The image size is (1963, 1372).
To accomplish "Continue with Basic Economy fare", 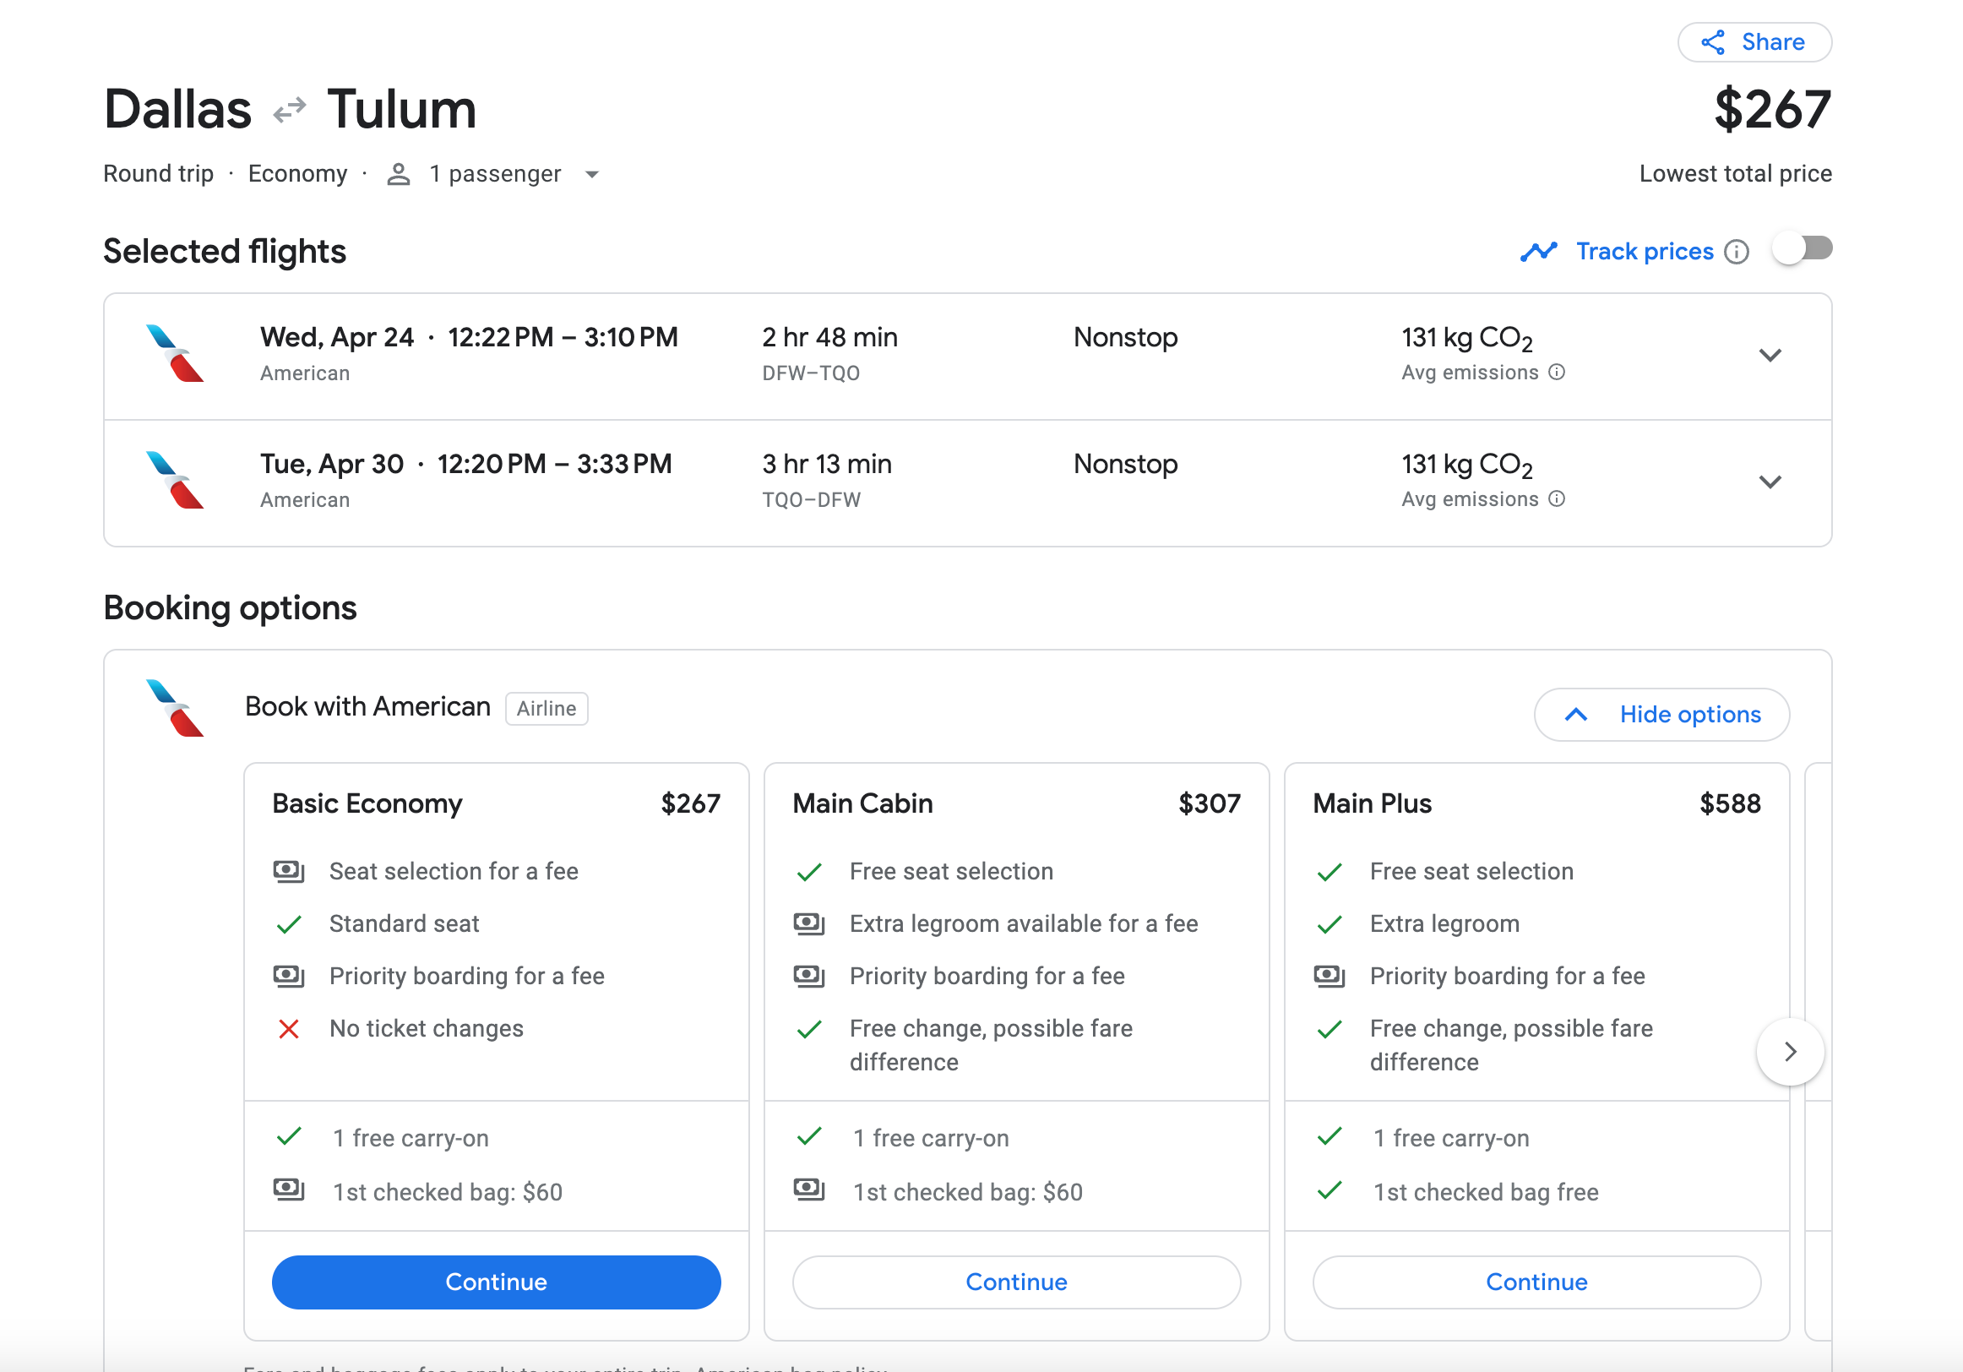I will (x=496, y=1282).
